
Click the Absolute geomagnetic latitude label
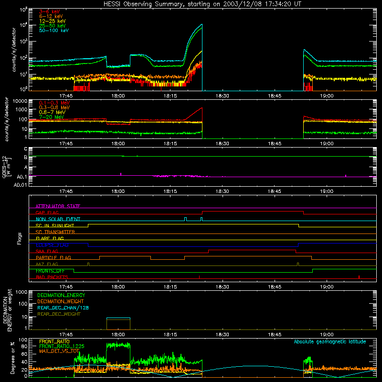tap(330, 341)
